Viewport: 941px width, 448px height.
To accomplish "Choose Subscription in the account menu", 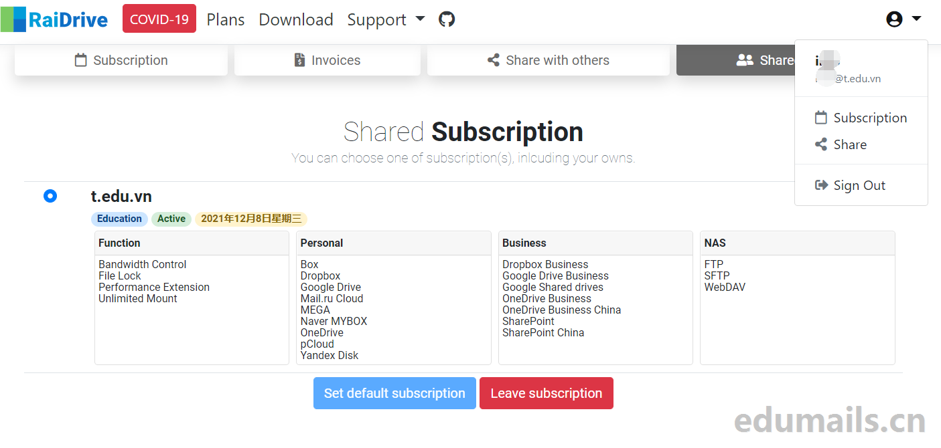I will 869,118.
